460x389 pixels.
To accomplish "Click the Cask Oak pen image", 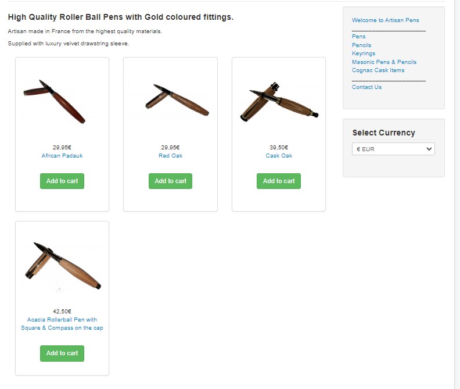I will coord(279,101).
